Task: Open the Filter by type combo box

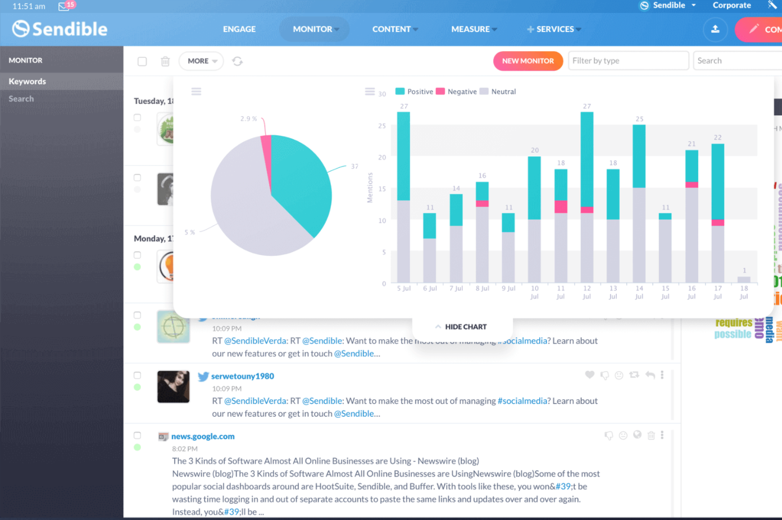Action: pyautogui.click(x=628, y=61)
